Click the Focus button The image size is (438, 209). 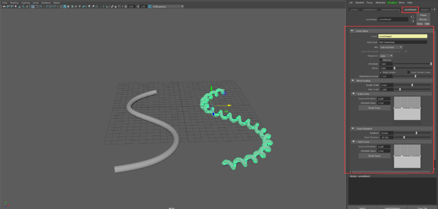[423, 15]
